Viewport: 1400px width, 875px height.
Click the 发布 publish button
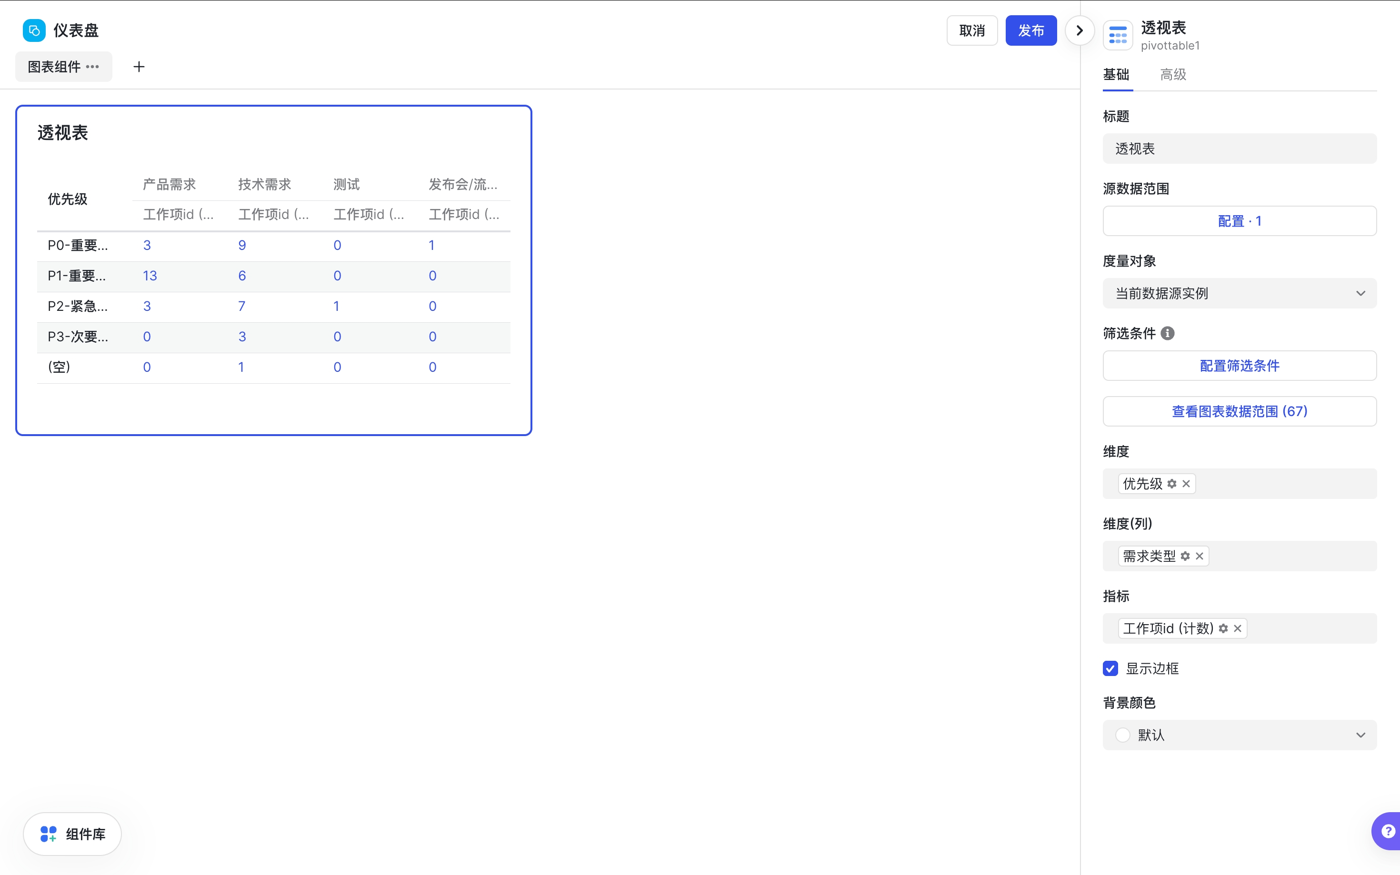[1031, 30]
